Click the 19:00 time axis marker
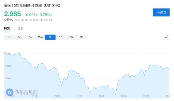This screenshot has height=101, width=174. pyautogui.click(x=57, y=96)
